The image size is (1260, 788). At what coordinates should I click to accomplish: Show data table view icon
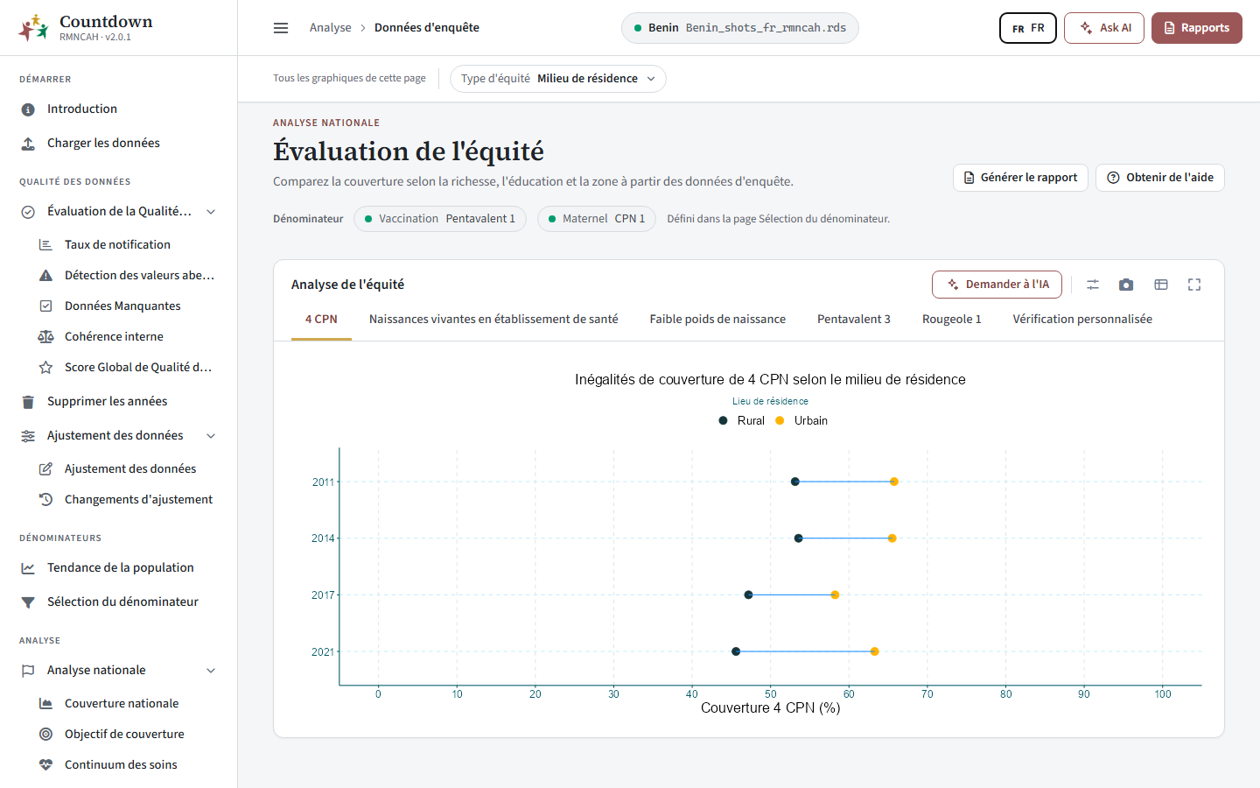tap(1161, 285)
